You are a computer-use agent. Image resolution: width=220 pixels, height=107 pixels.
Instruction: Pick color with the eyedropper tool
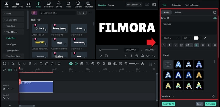pos(205,38)
